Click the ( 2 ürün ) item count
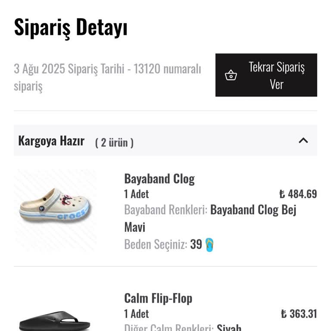 coord(114,142)
